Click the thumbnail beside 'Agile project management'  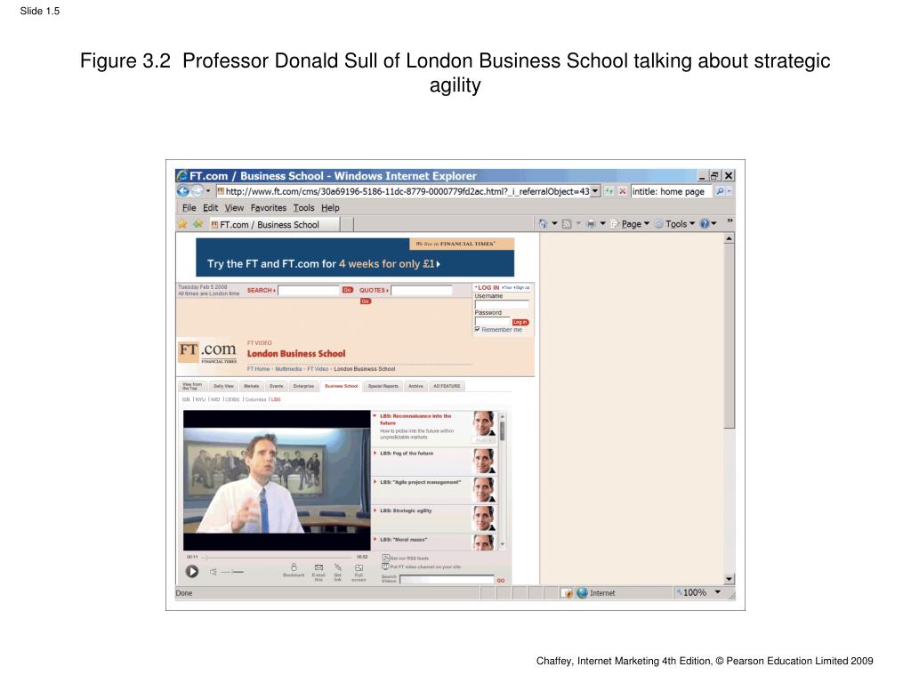pyautogui.click(x=483, y=490)
